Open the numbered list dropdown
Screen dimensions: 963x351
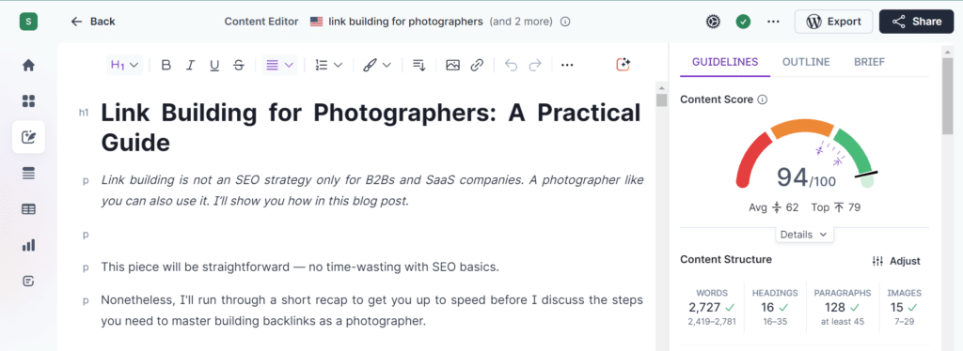coord(328,65)
